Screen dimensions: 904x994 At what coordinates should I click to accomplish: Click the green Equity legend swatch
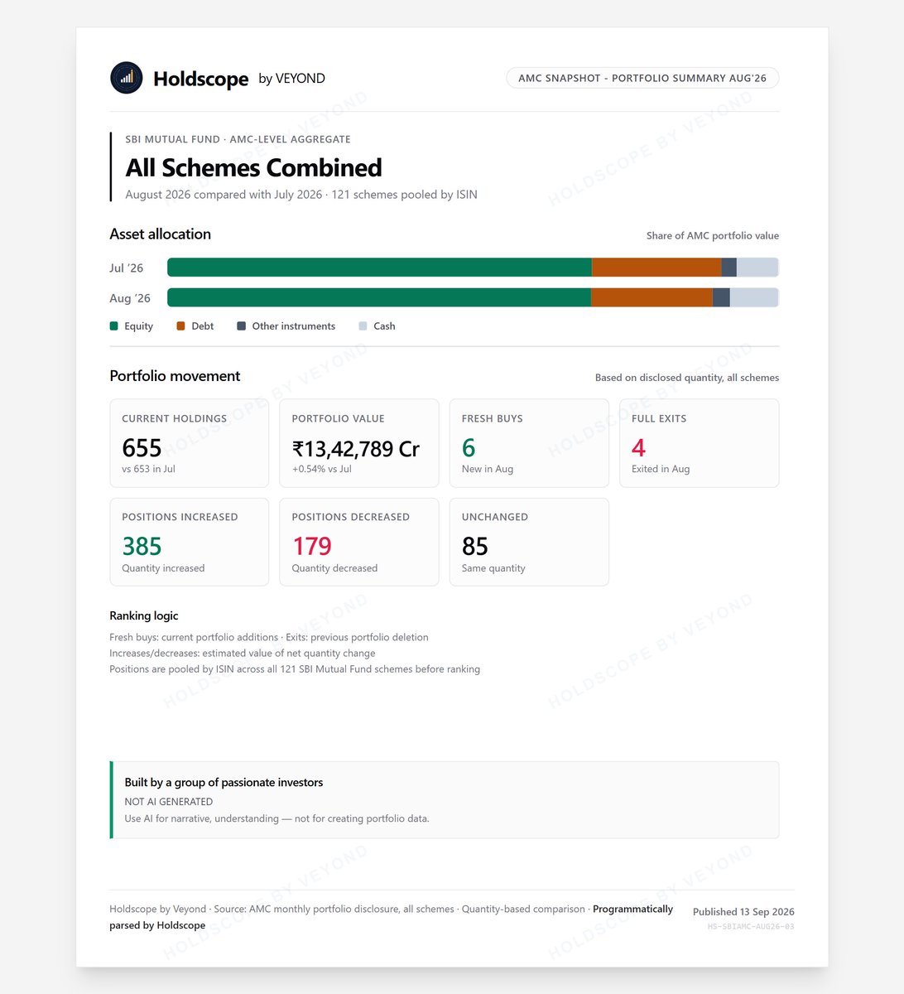114,326
